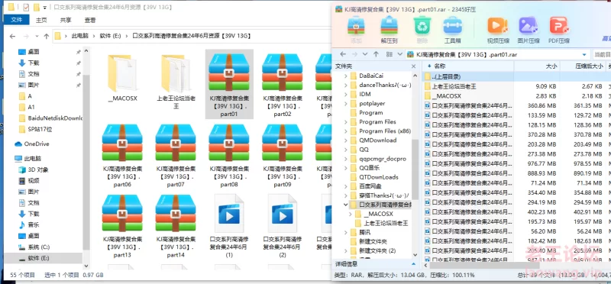Select the part01 archive in Explorer
Viewport: 611px width, 284px height.
tap(229, 84)
